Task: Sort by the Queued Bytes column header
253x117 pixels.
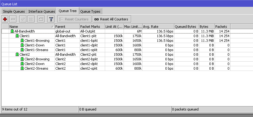Action: [187, 27]
